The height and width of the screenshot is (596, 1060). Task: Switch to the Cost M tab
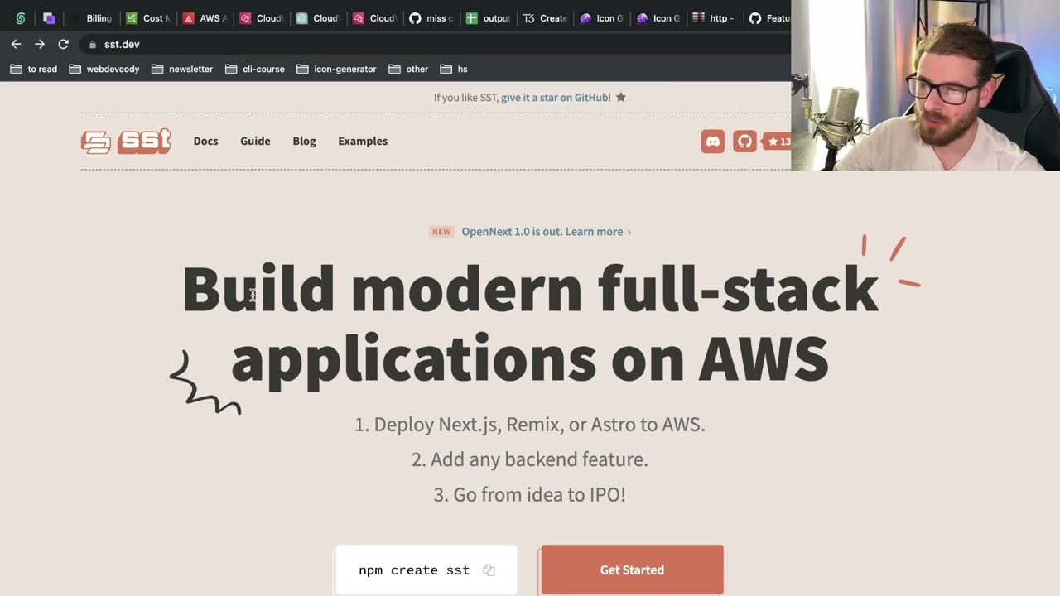click(x=148, y=18)
